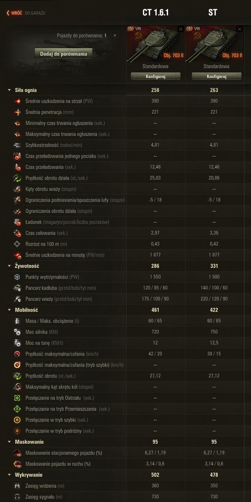Remove the CT 1.6.1 tank from comparison
251x502 pixels.
(180, 29)
